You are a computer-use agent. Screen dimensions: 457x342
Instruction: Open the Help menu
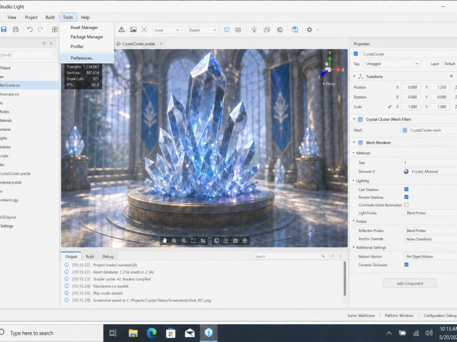pyautogui.click(x=85, y=17)
